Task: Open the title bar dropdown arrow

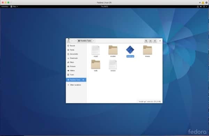Action: [200, 2]
